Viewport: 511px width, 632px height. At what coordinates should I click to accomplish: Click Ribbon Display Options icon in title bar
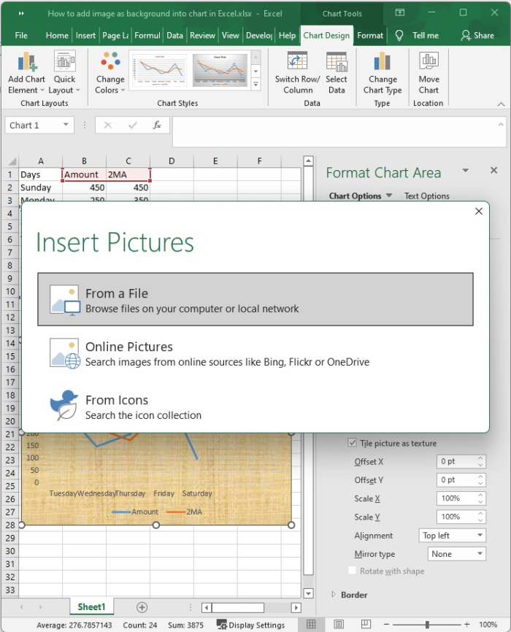coord(400,13)
